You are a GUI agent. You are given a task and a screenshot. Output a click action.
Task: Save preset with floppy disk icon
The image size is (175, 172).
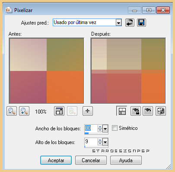point(141,23)
